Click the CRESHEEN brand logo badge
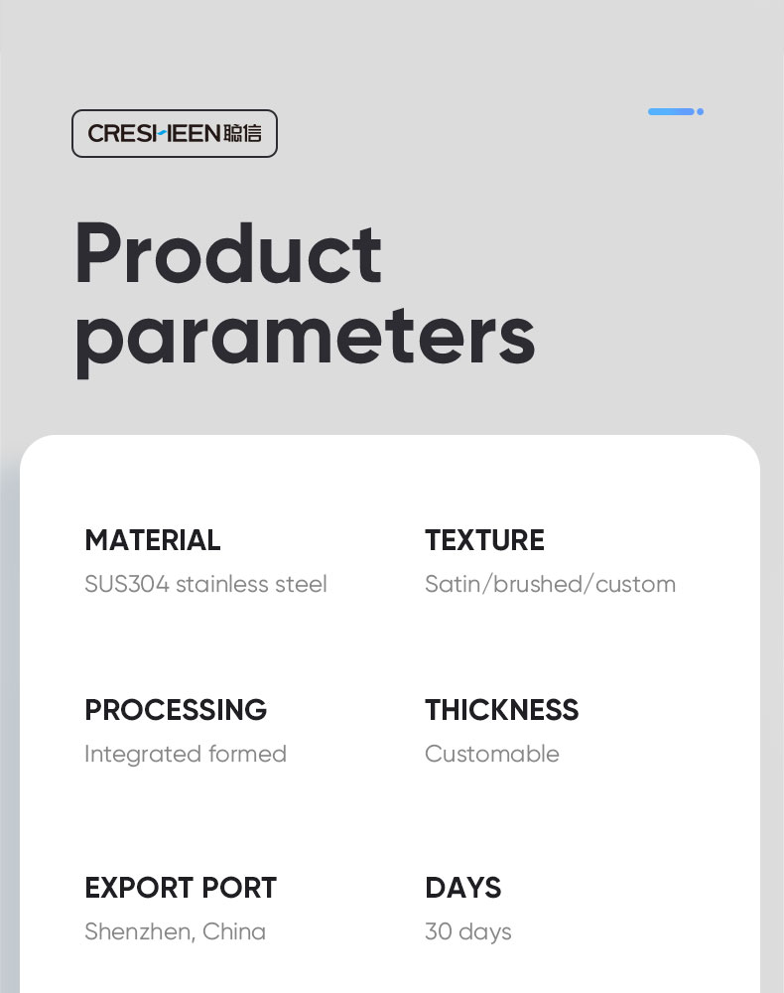The image size is (784, 993). coord(174,134)
